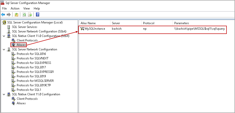Open the Help menu

click(x=37, y=8)
